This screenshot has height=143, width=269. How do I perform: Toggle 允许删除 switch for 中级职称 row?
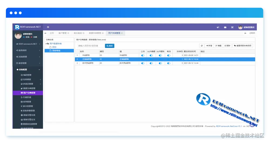click(x=160, y=55)
